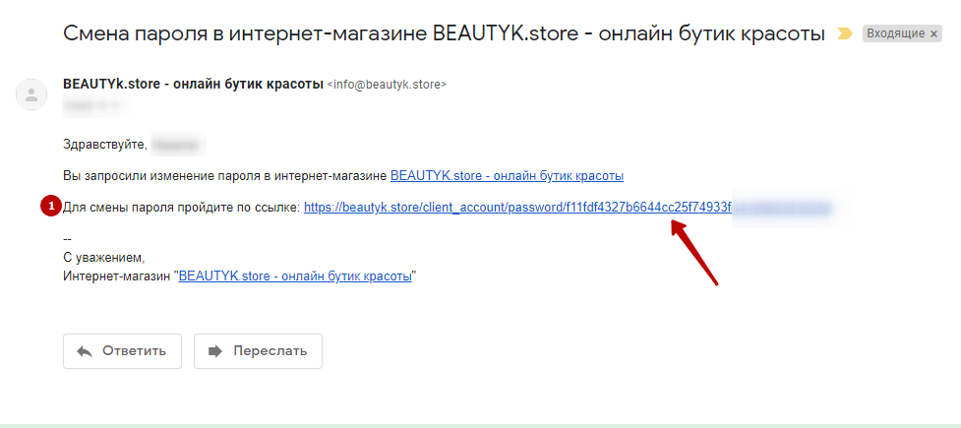Image resolution: width=961 pixels, height=428 pixels.
Task: Expand the blurred recipient details under sender
Action: [95, 105]
